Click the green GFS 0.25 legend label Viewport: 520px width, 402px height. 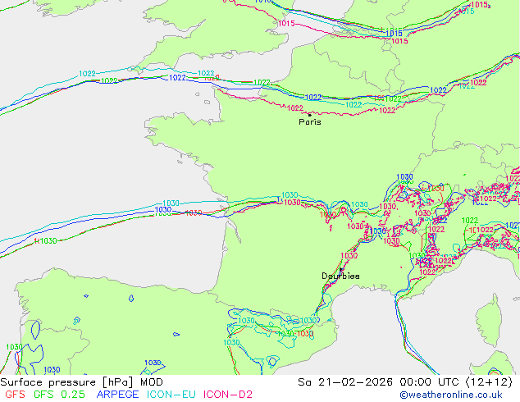point(59,395)
